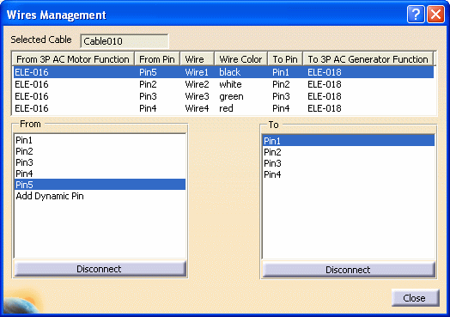The width and height of the screenshot is (450, 317).
Task: Click the Close button
Action: point(415,298)
